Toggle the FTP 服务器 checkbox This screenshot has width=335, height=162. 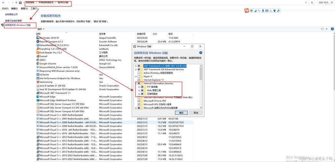(x=142, y=87)
